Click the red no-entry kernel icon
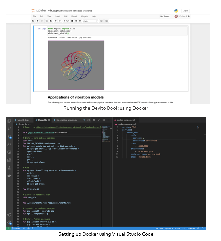 point(176,16)
